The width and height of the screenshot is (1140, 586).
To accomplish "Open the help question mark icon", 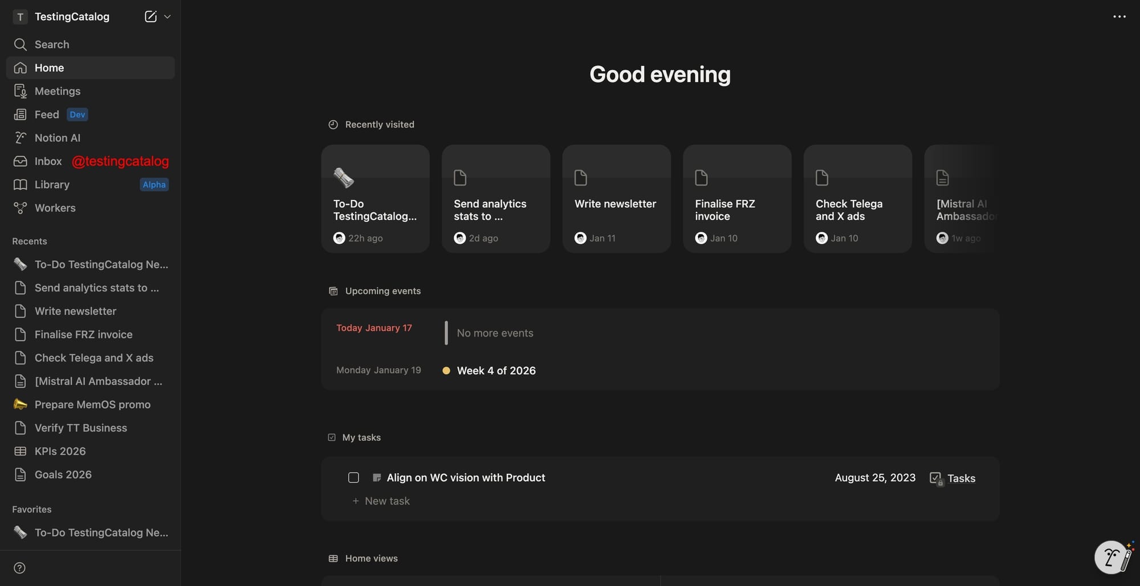I will (x=19, y=568).
